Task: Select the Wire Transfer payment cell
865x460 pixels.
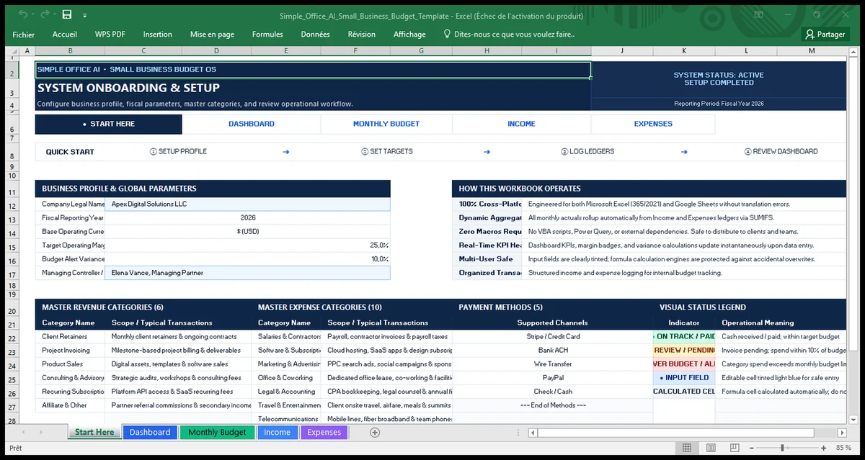Action: [552, 364]
